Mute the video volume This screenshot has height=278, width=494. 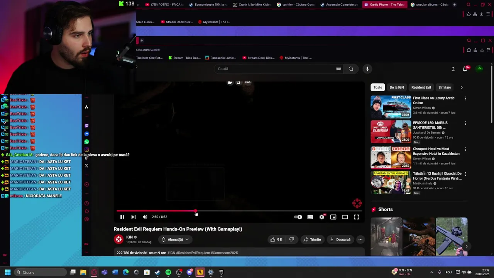[x=145, y=217]
